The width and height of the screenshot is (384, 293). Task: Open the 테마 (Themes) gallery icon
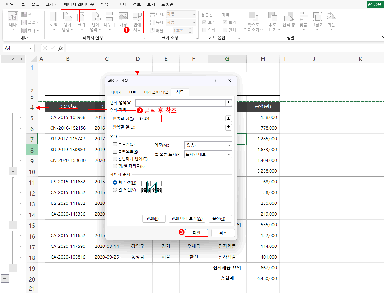[13, 21]
